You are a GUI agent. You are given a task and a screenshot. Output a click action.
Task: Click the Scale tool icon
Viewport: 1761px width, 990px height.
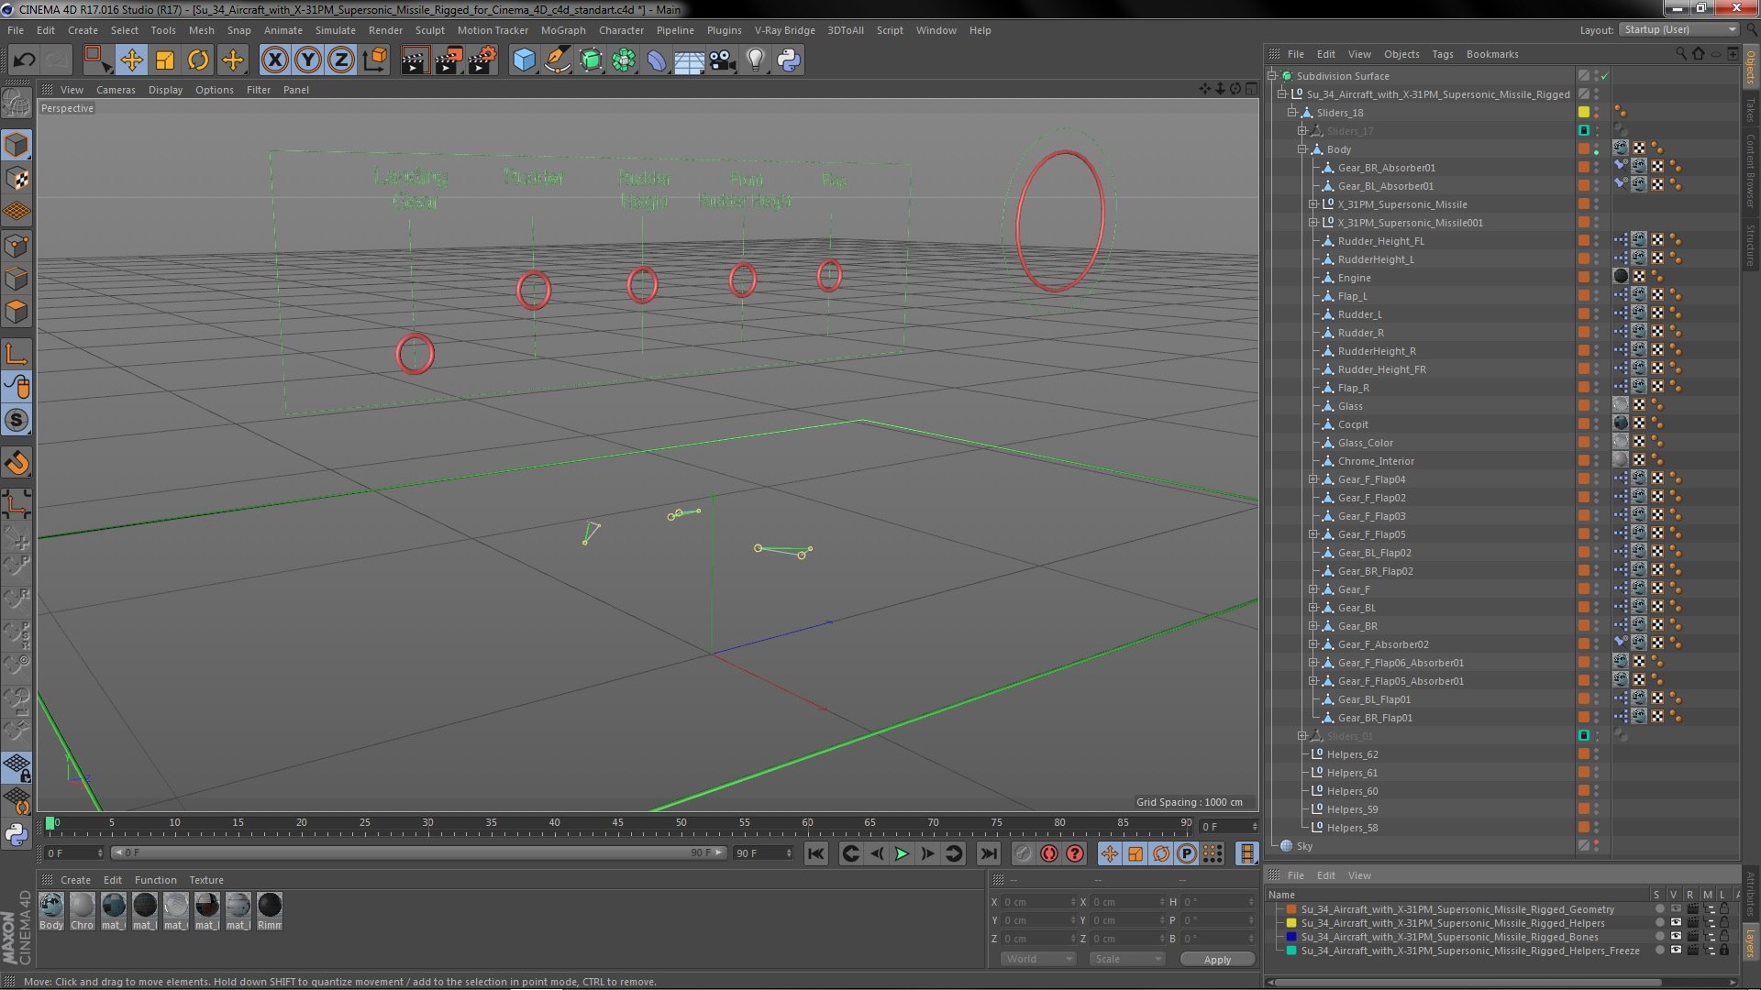pos(165,60)
